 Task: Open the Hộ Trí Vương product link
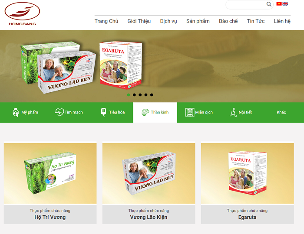pyautogui.click(x=50, y=217)
